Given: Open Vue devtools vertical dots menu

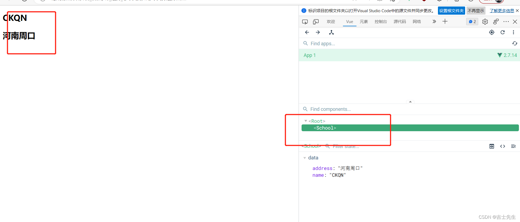Looking at the screenshot, I should [x=513, y=32].
